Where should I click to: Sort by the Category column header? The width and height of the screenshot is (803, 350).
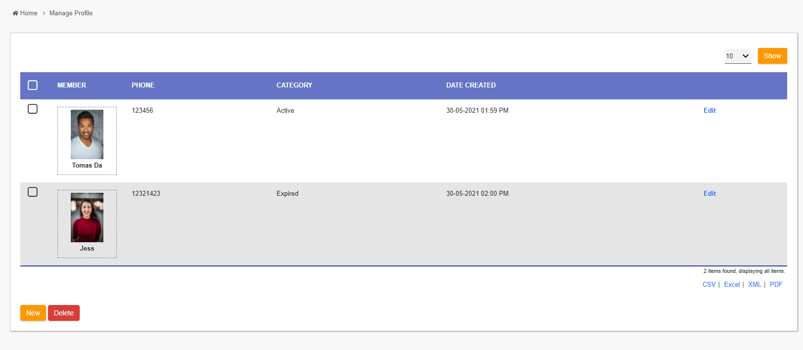(294, 85)
